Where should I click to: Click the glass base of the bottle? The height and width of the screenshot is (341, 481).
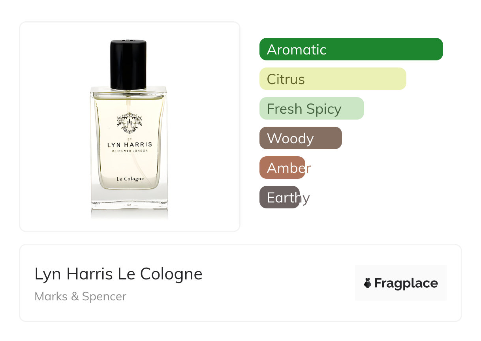(130, 199)
